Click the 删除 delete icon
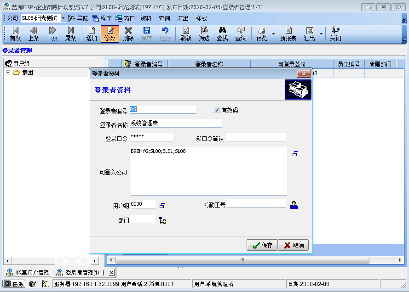The image size is (409, 292). (x=128, y=34)
